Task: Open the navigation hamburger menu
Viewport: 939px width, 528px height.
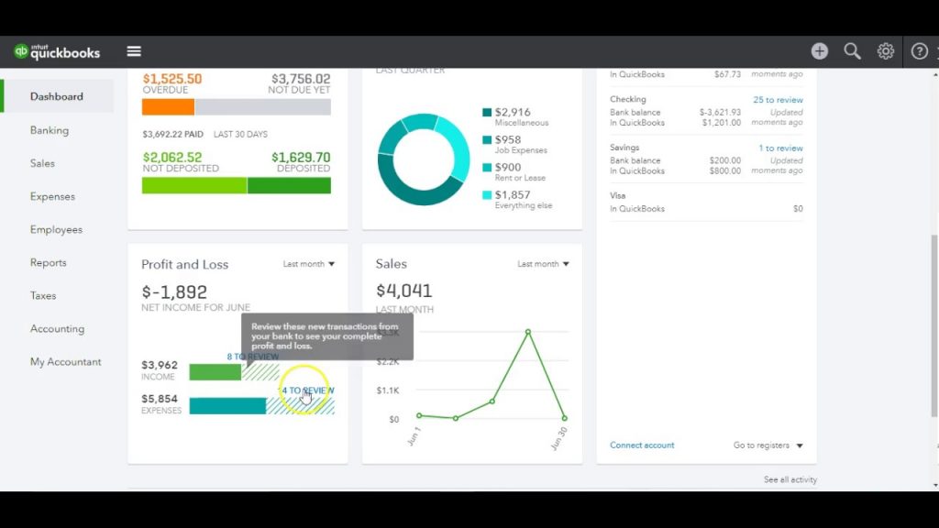Action: tap(134, 50)
